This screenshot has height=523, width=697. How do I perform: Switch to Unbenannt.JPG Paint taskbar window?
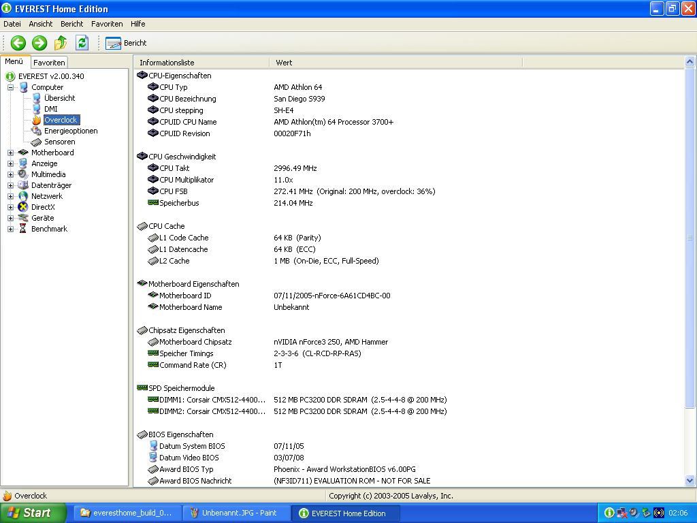pos(236,513)
